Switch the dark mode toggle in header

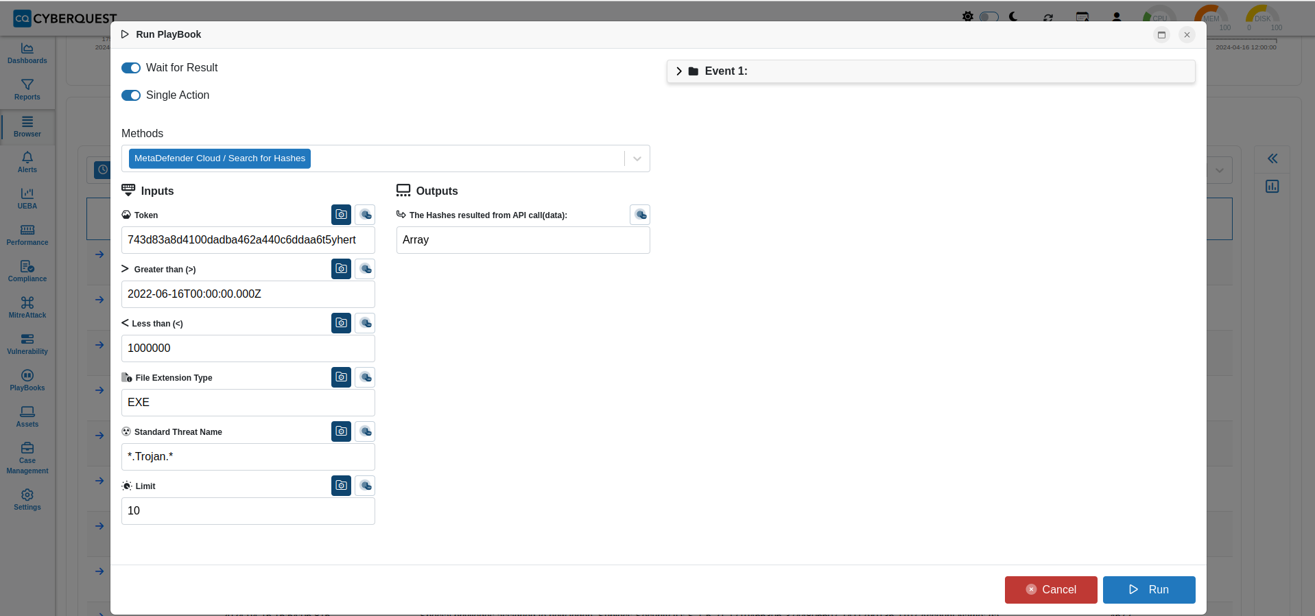point(988,16)
